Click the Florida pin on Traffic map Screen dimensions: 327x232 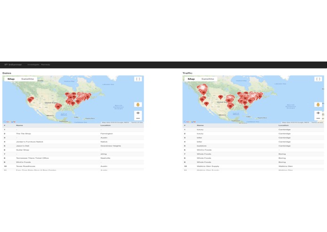coord(246,108)
